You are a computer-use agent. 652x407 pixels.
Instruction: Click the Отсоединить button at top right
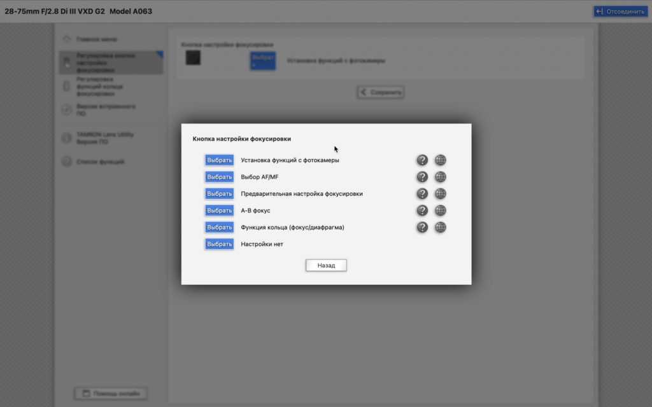620,11
